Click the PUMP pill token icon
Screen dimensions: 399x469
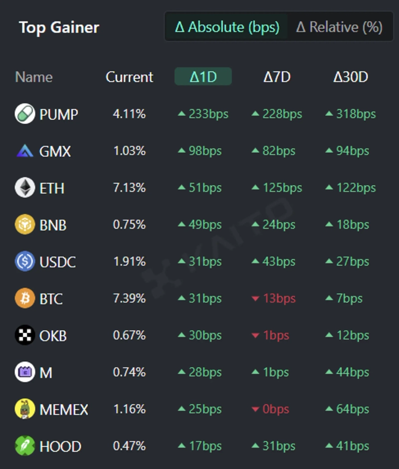25,114
